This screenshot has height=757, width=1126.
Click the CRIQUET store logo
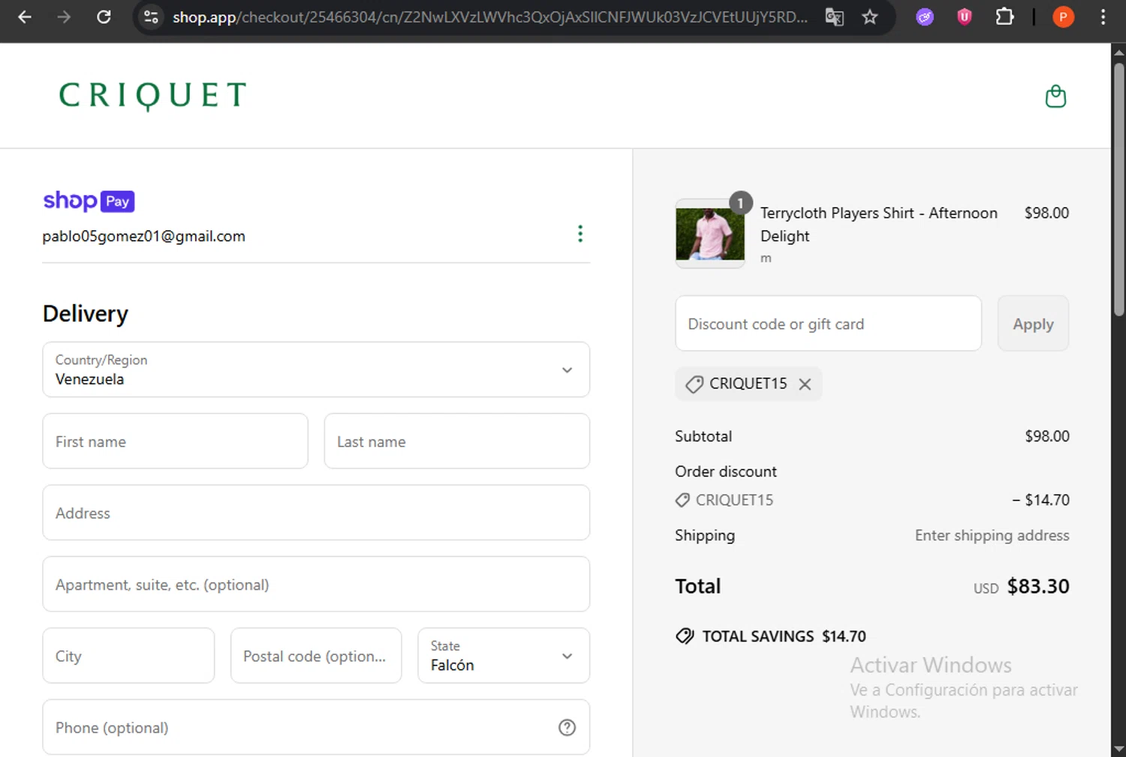[152, 95]
